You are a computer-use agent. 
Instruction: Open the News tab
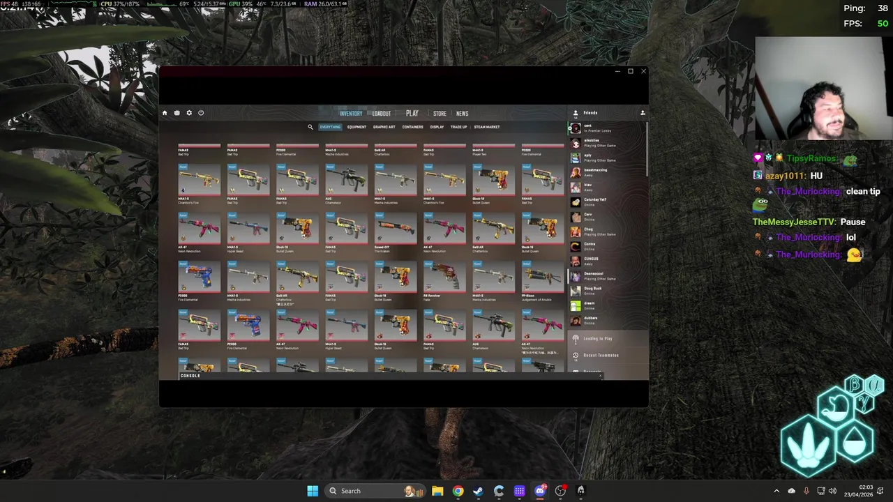click(463, 114)
